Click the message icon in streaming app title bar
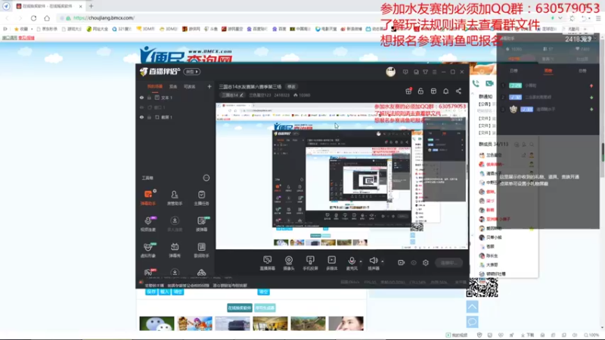Screen dimensions: 605x340 [x=405, y=72]
